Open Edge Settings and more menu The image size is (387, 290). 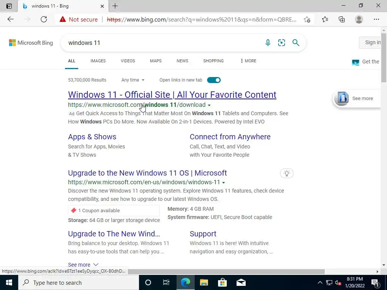pyautogui.click(x=376, y=19)
